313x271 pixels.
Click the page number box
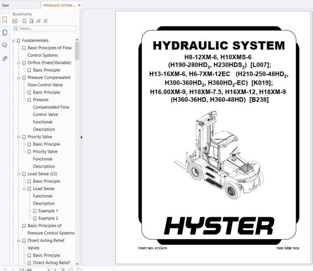(33, 269)
